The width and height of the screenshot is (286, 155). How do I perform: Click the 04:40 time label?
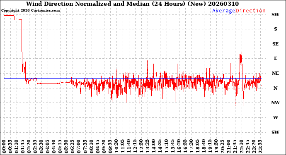point(54,147)
